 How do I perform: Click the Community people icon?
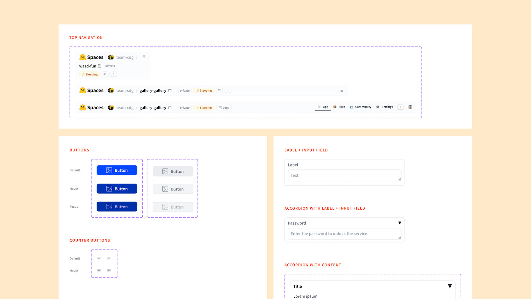[352, 107]
